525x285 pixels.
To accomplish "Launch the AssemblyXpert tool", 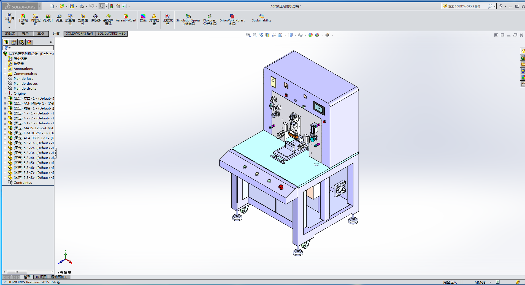I will pos(126,18).
